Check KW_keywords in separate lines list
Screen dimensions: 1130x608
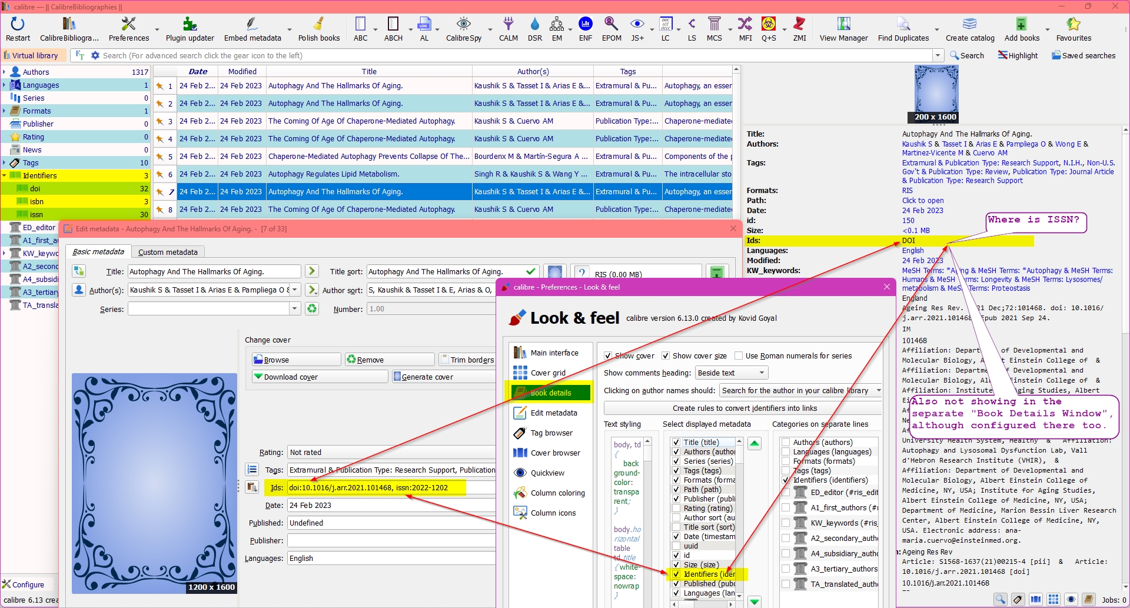[786, 523]
